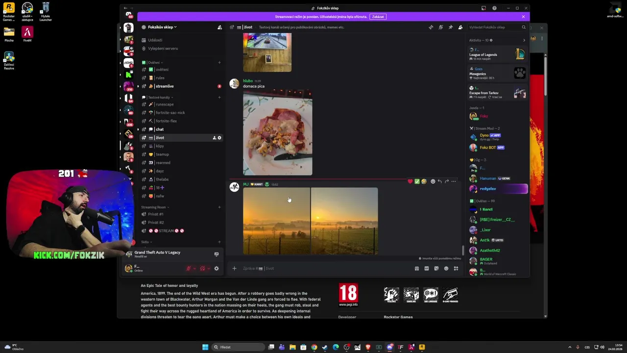
Task: Open Discord help icon in the title bar
Action: click(494, 8)
